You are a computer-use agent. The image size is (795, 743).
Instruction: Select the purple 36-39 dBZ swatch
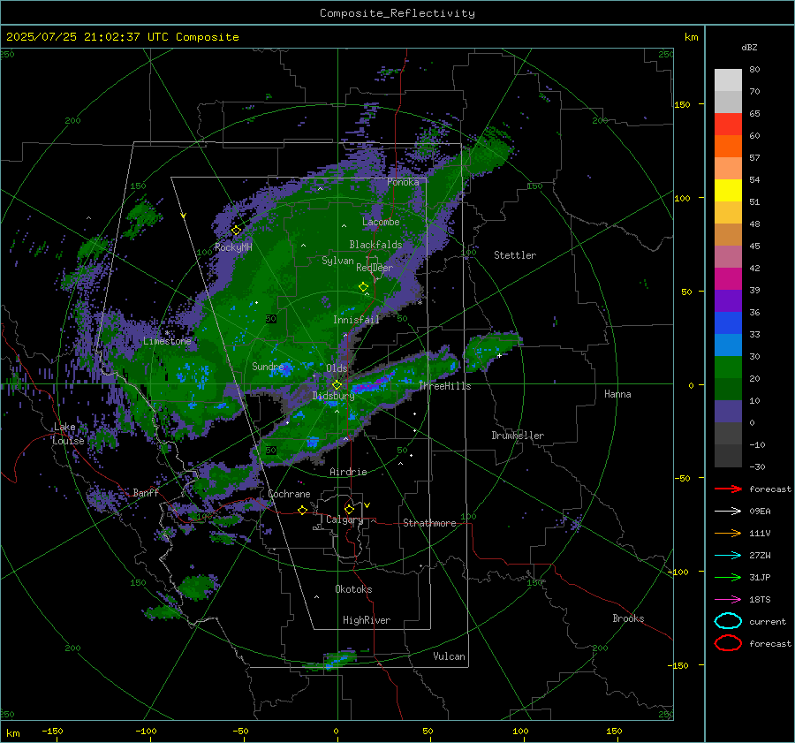pyautogui.click(x=728, y=301)
